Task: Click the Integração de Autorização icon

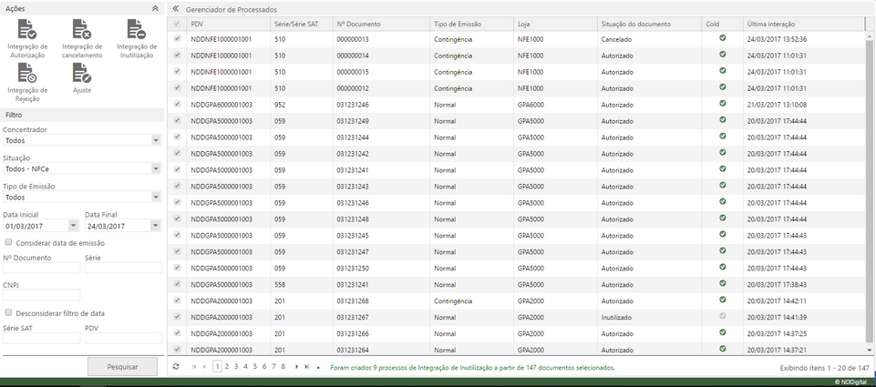Action: (27, 29)
